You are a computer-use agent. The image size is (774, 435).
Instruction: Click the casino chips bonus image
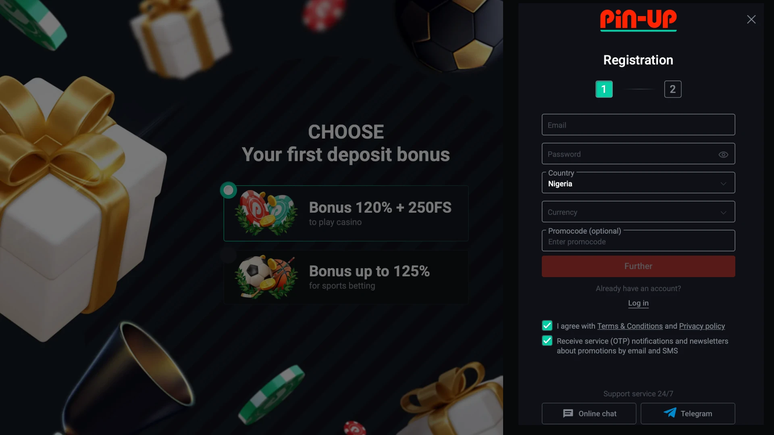coord(266,213)
